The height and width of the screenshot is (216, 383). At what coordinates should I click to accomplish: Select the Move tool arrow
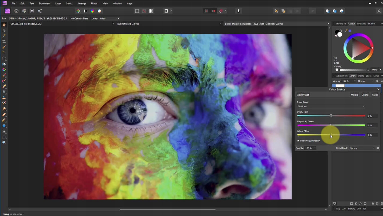click(x=4, y=30)
